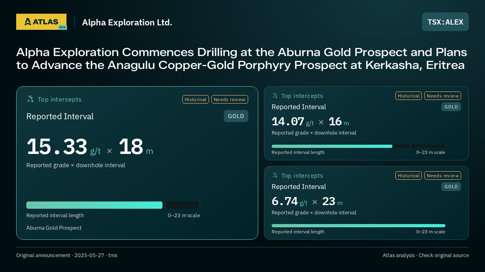Click the drill icon in the 15.33 g/t card
Viewport: 485px width, 272px height.
click(30, 99)
